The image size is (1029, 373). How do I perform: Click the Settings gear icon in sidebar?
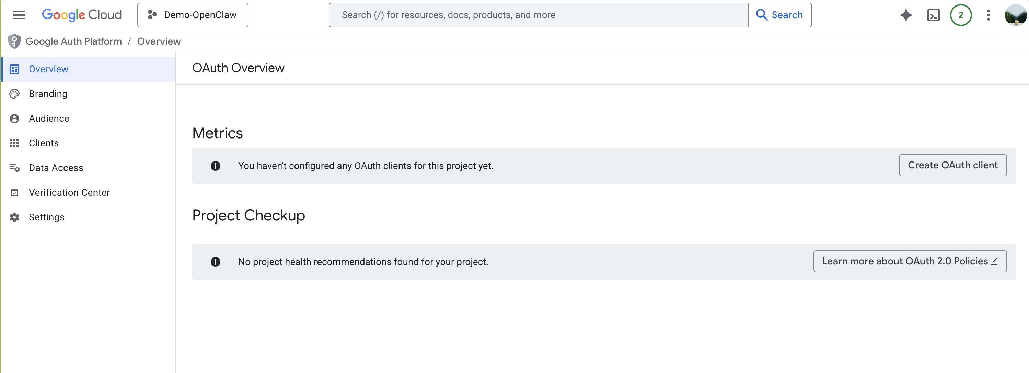(14, 217)
